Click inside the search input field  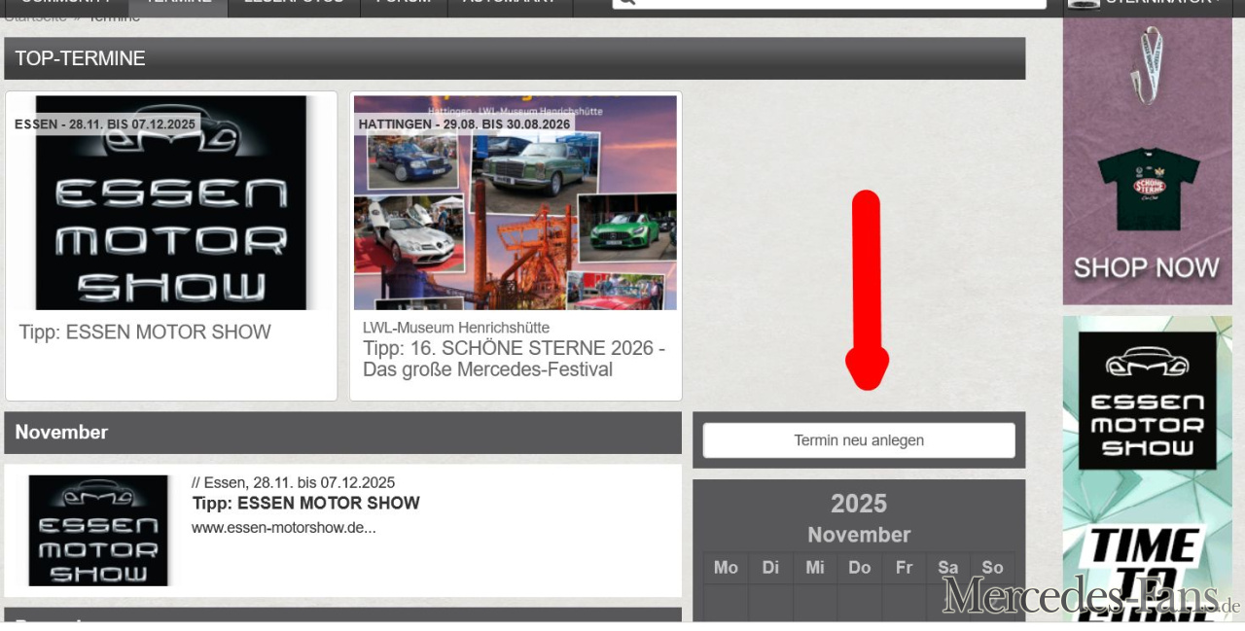(x=827, y=3)
